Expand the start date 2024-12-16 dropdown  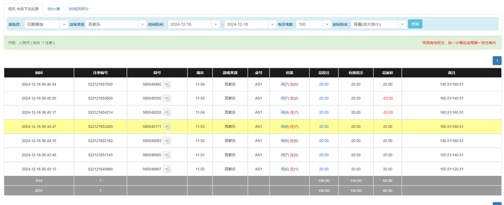pyautogui.click(x=215, y=24)
